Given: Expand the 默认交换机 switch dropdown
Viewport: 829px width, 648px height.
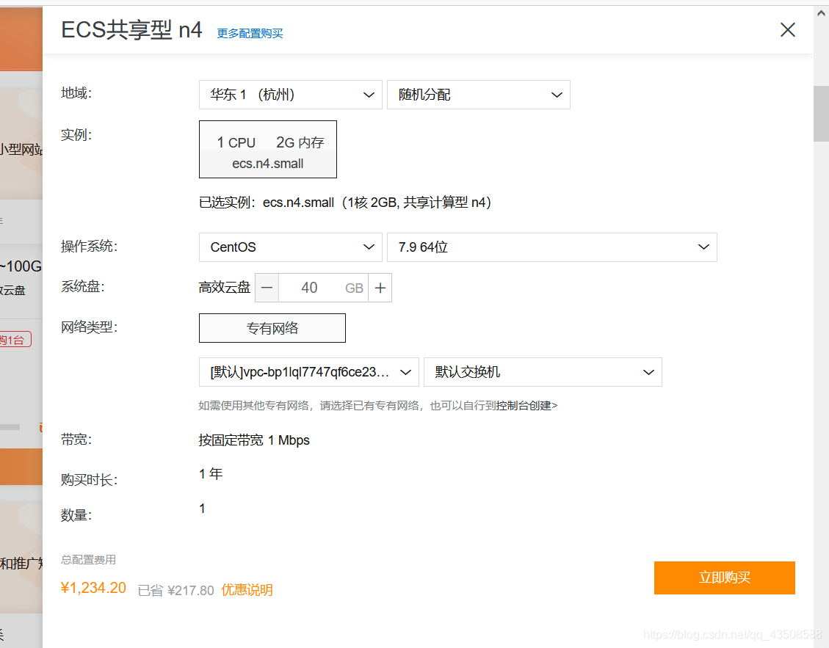Looking at the screenshot, I should click(x=543, y=372).
